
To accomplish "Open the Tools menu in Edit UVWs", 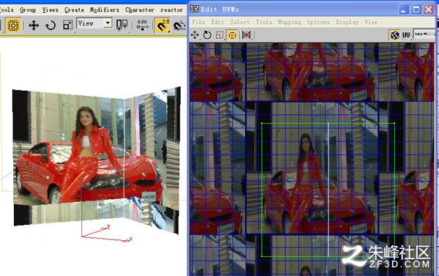I will 263,22.
